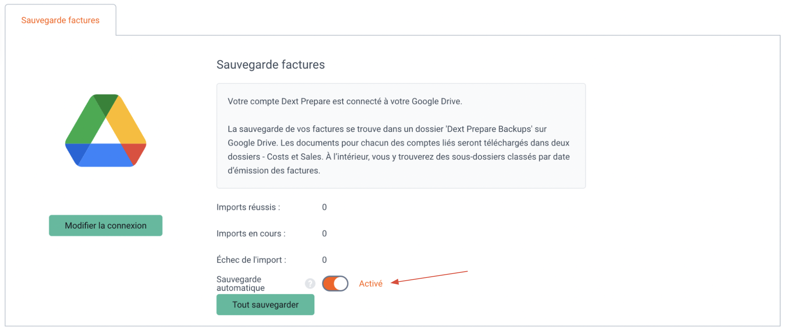Click the red arrow annotation
The height and width of the screenshot is (333, 786).
click(x=429, y=277)
